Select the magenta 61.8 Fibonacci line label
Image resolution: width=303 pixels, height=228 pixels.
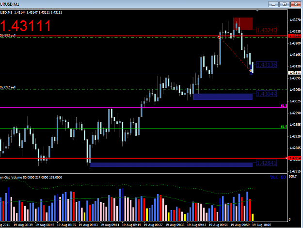[284, 106]
